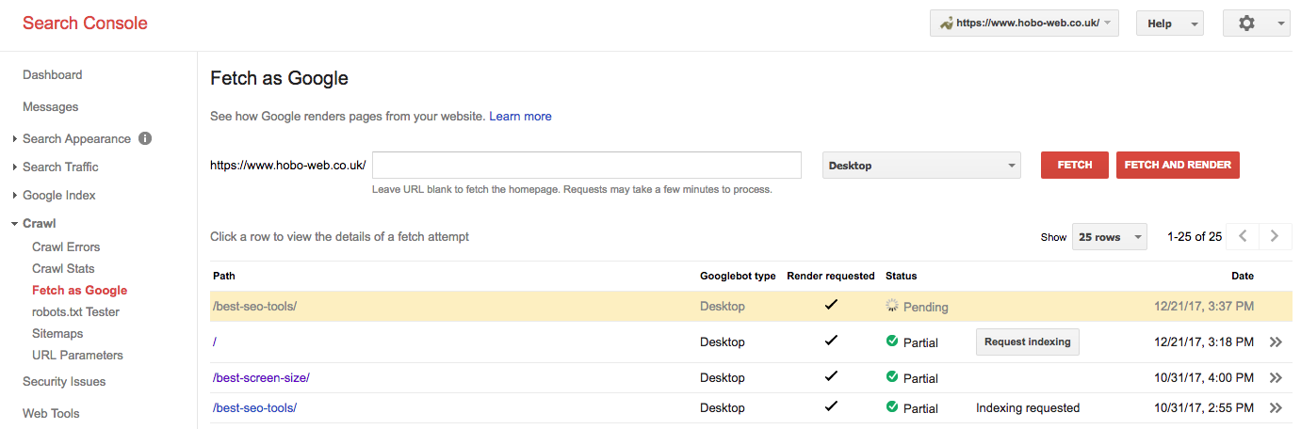This screenshot has height=429, width=1301.
Task: Open the / path link
Action: (215, 342)
